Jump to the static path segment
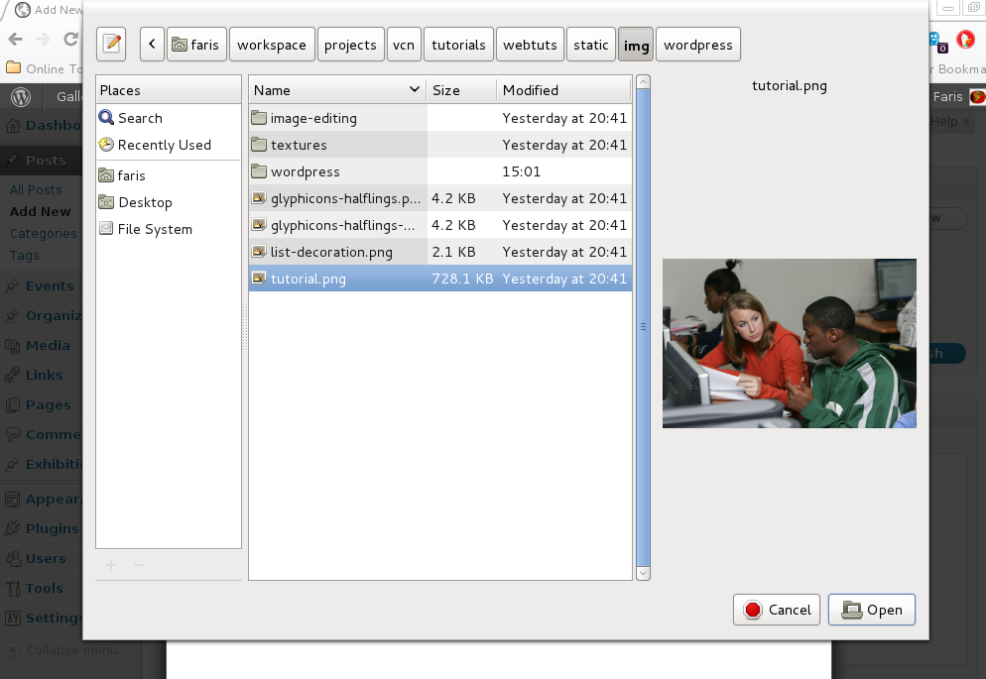 590,45
